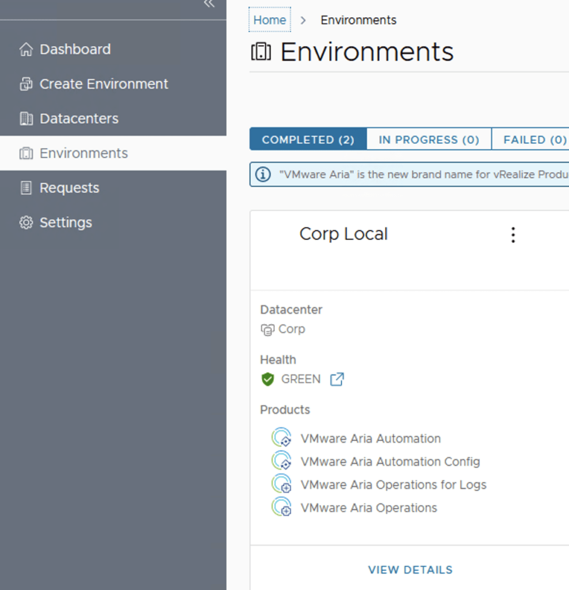Click the VMware Aria Operations product name
Image resolution: width=569 pixels, height=590 pixels.
[x=368, y=508]
